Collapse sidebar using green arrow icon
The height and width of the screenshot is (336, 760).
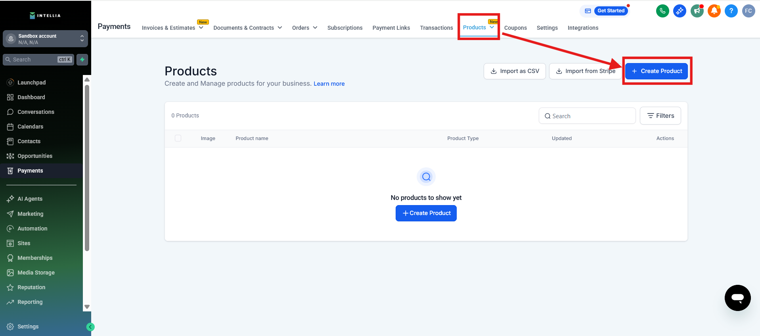tap(90, 327)
